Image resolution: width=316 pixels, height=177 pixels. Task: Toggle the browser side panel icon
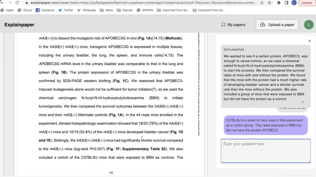point(287,3)
